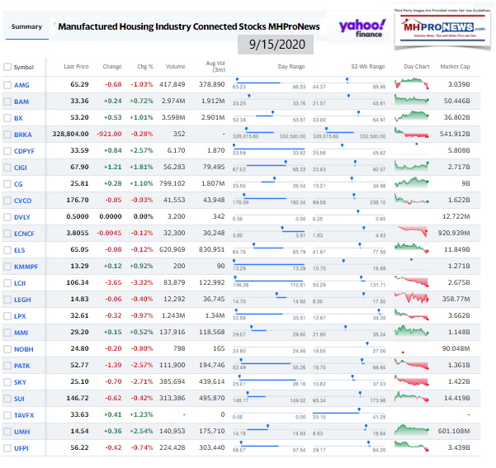Check the select-all box beside Symbol header
The image size is (496, 468).
pyautogui.click(x=7, y=66)
